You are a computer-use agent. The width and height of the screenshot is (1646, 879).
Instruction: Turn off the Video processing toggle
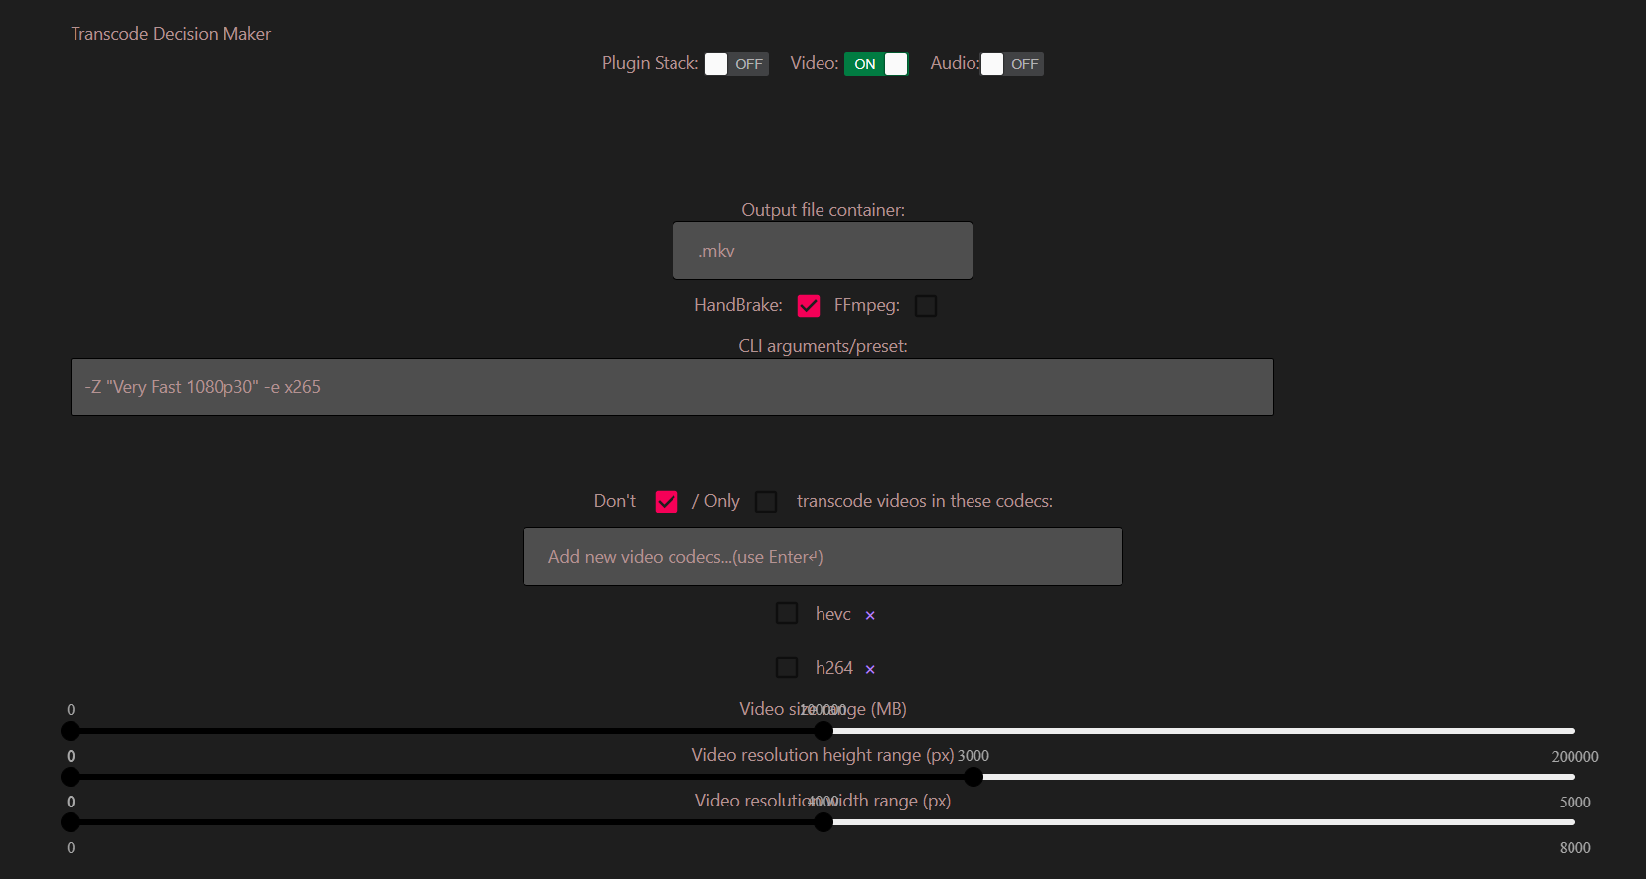pos(876,63)
